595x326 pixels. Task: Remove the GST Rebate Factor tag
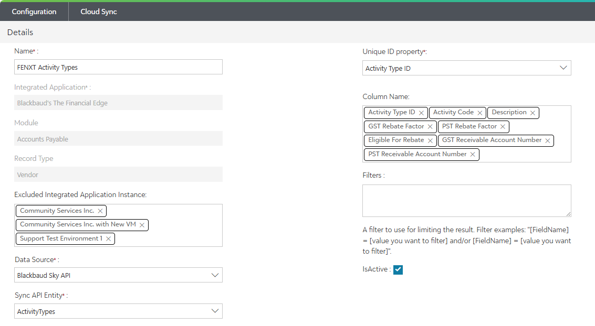click(x=430, y=126)
